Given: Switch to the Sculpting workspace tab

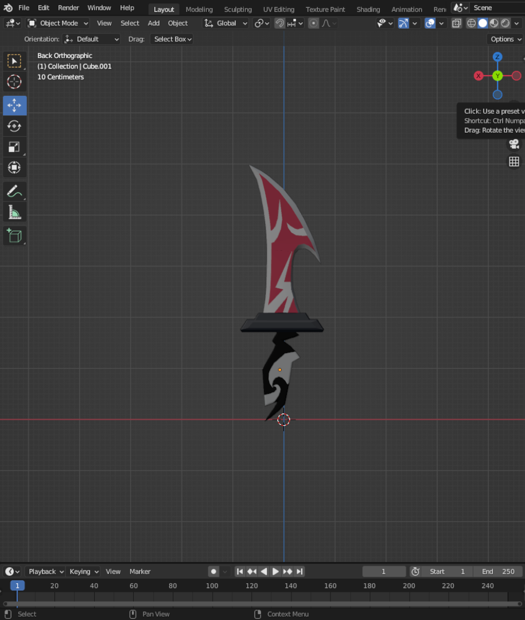Looking at the screenshot, I should pos(238,10).
